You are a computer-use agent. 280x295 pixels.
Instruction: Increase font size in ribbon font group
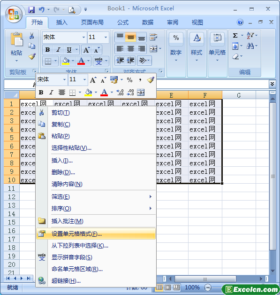[x=86, y=50]
